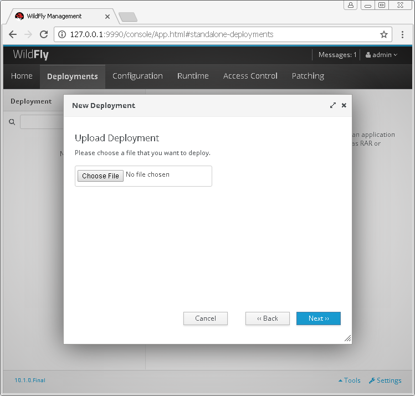
Task: Expand the Tools menu in footer
Action: (x=350, y=380)
